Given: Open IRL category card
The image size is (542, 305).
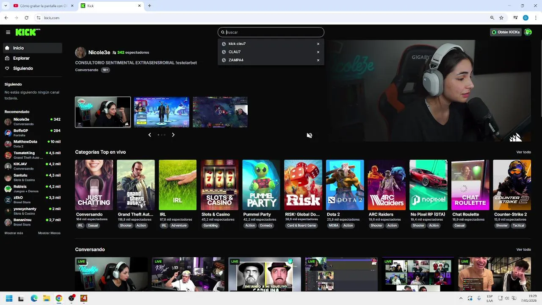Looking at the screenshot, I should point(177,185).
